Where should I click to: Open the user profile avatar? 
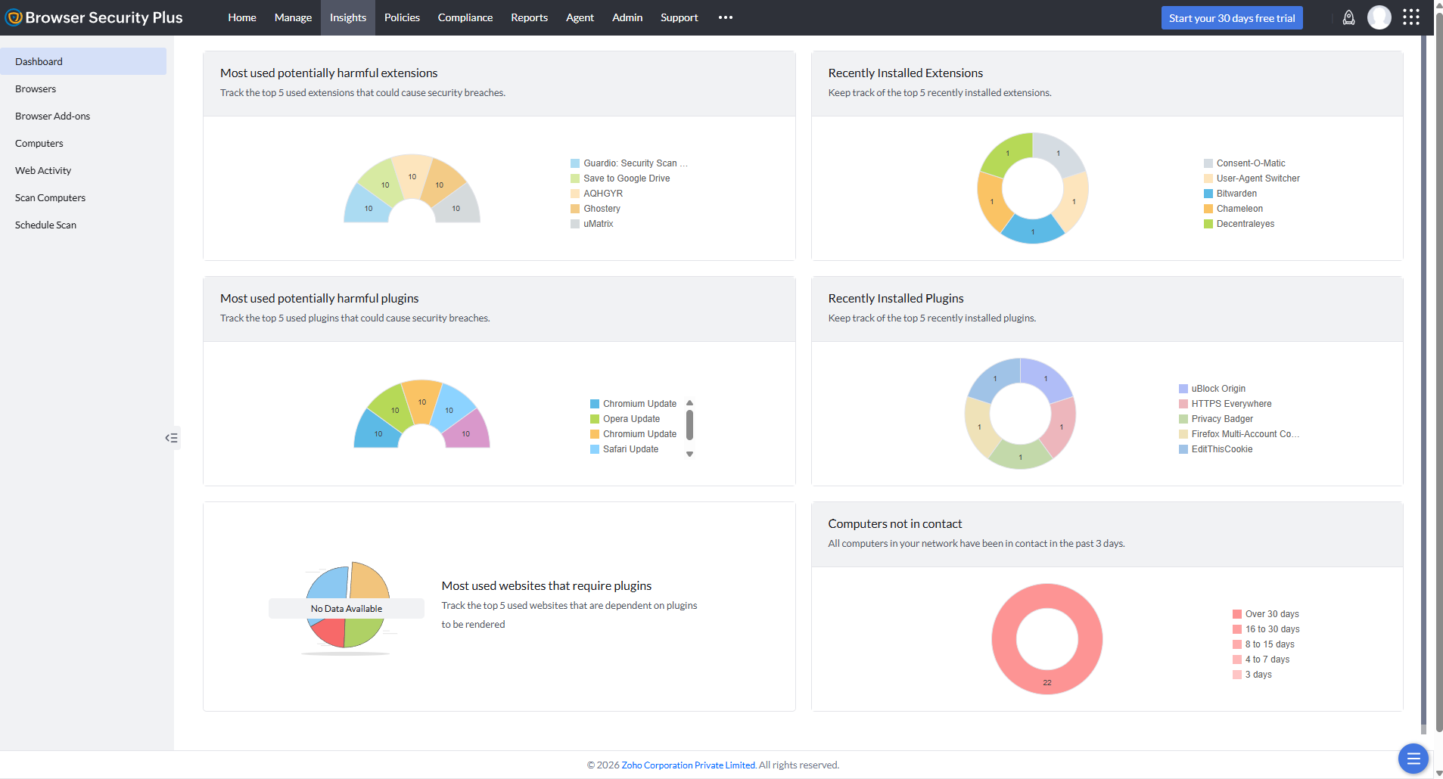click(1379, 17)
